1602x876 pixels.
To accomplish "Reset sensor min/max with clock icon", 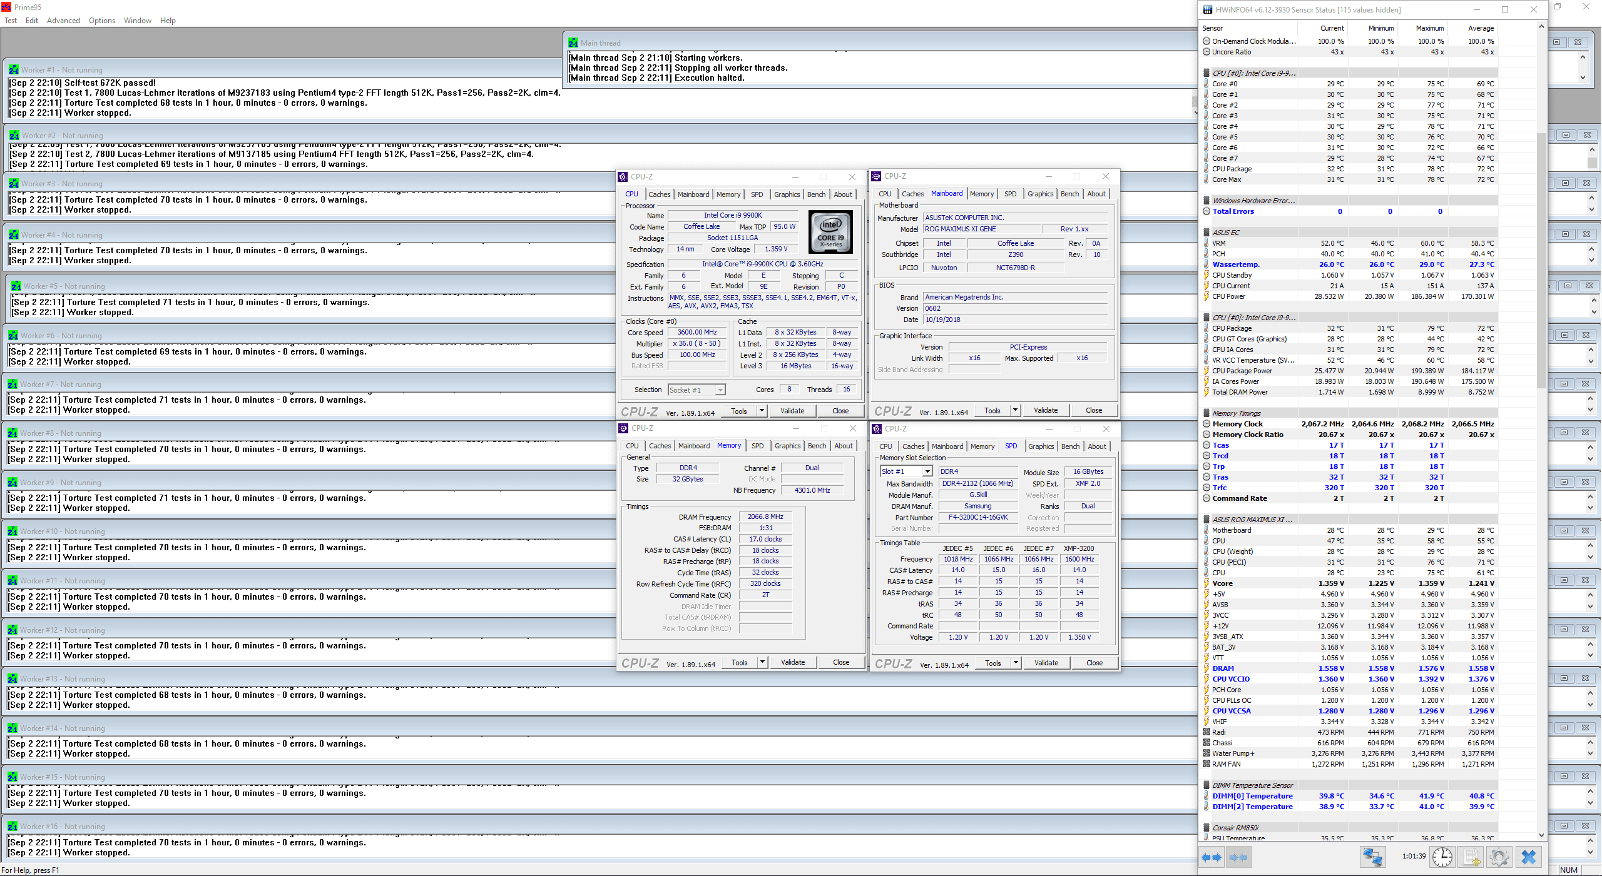I will (x=1442, y=857).
